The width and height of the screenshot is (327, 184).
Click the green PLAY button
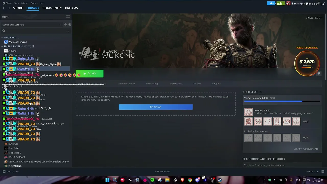tap(90, 74)
